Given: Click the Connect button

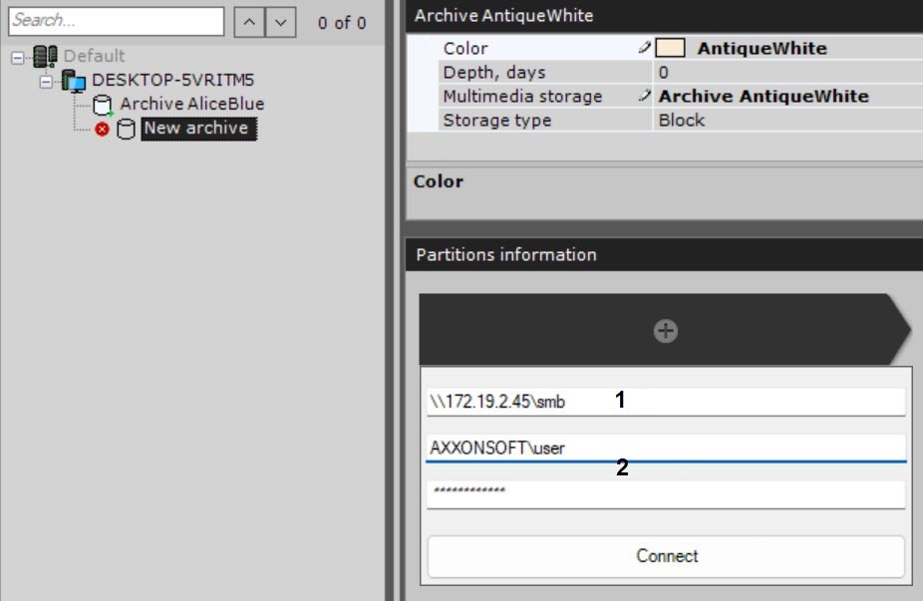Looking at the screenshot, I should (666, 556).
